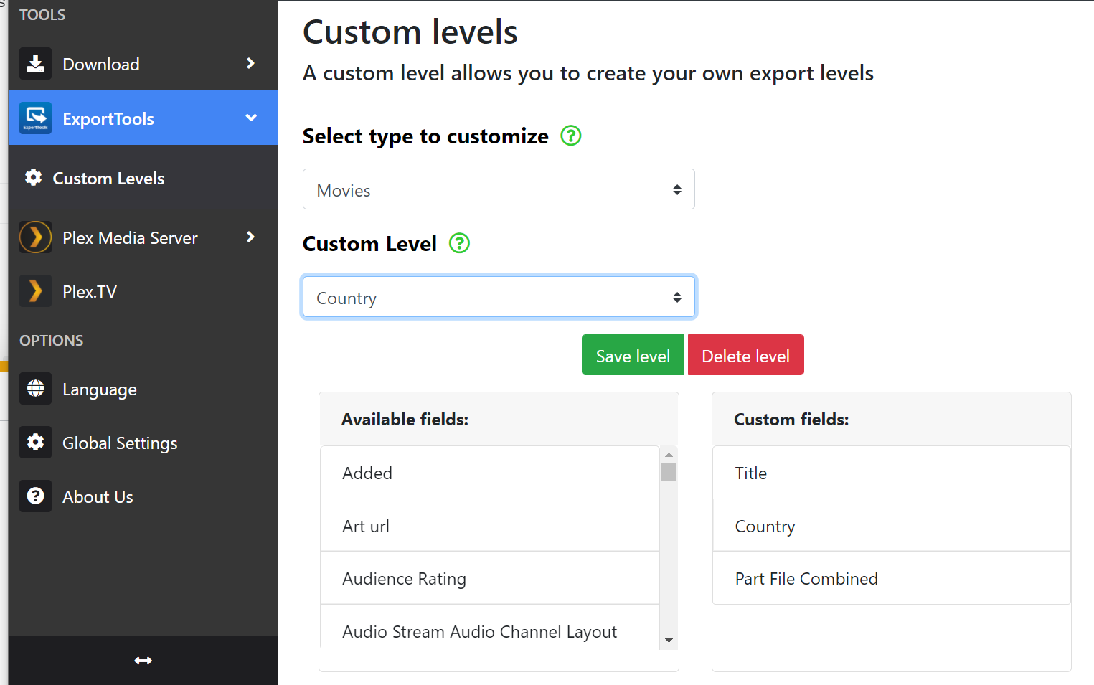1094x685 pixels.
Task: Click the Global Settings gear icon
Action: point(35,443)
